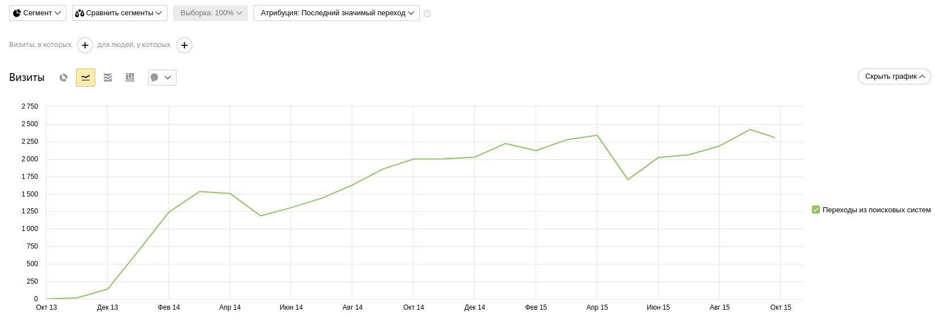Click the 'Визиты' metric heading

tap(27, 78)
